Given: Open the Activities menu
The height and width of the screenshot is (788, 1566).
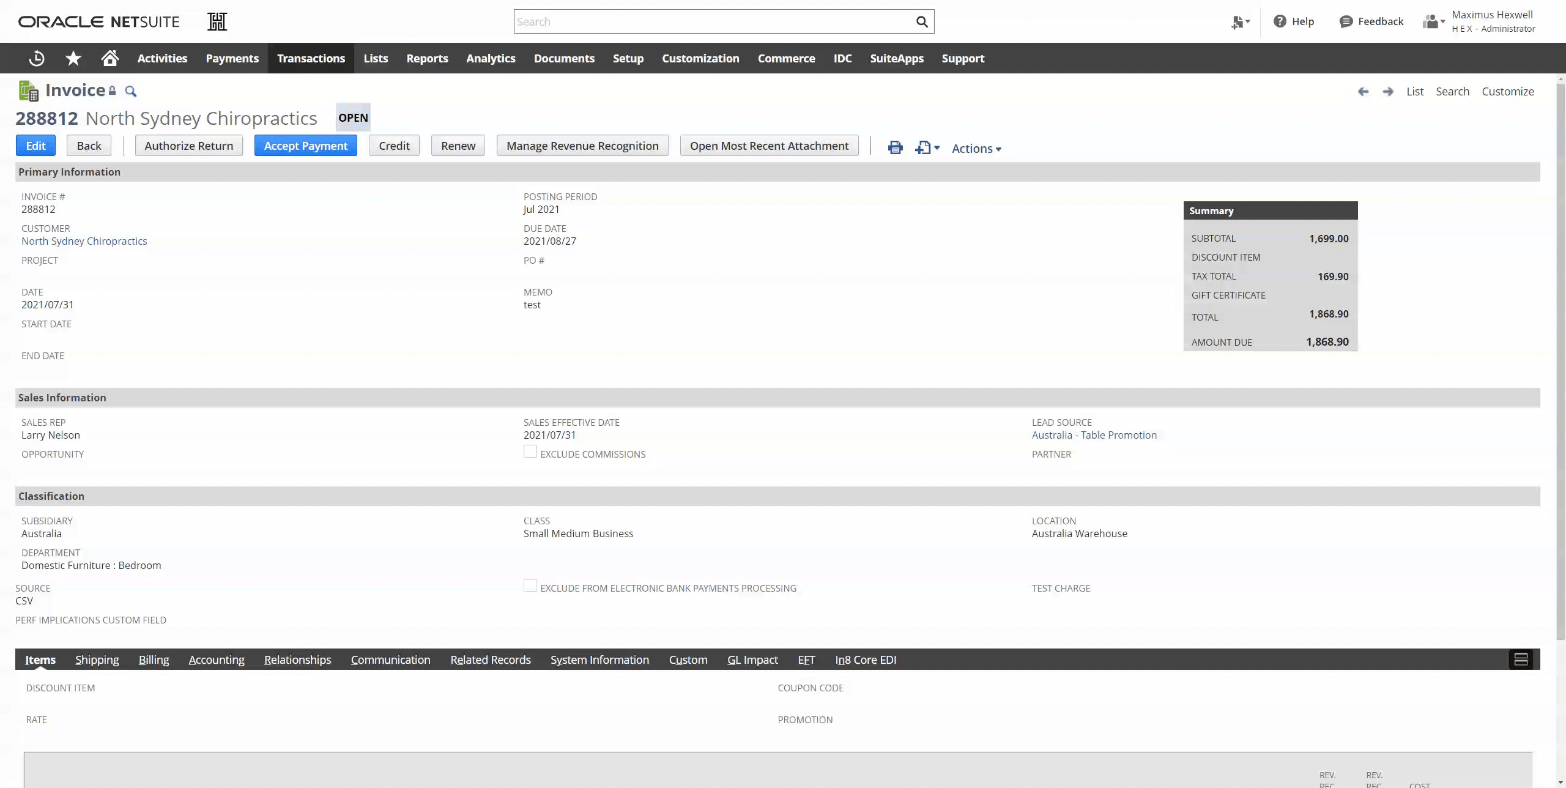Looking at the screenshot, I should [162, 58].
